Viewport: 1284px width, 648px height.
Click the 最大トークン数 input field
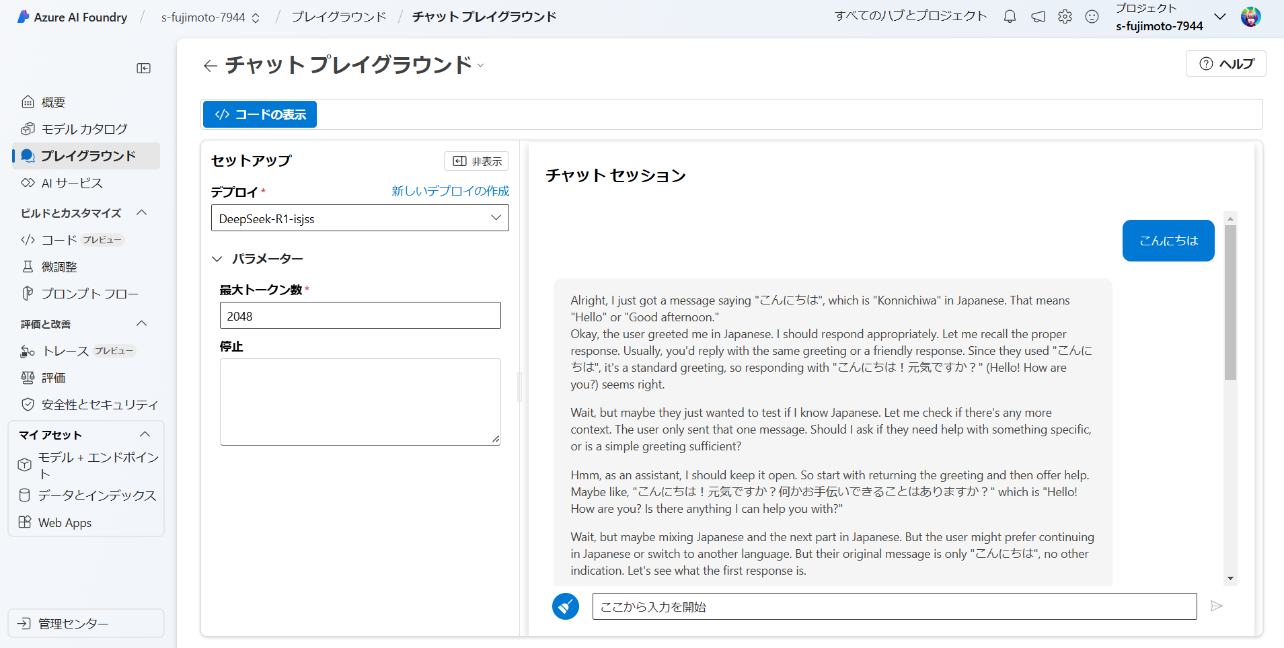360,315
